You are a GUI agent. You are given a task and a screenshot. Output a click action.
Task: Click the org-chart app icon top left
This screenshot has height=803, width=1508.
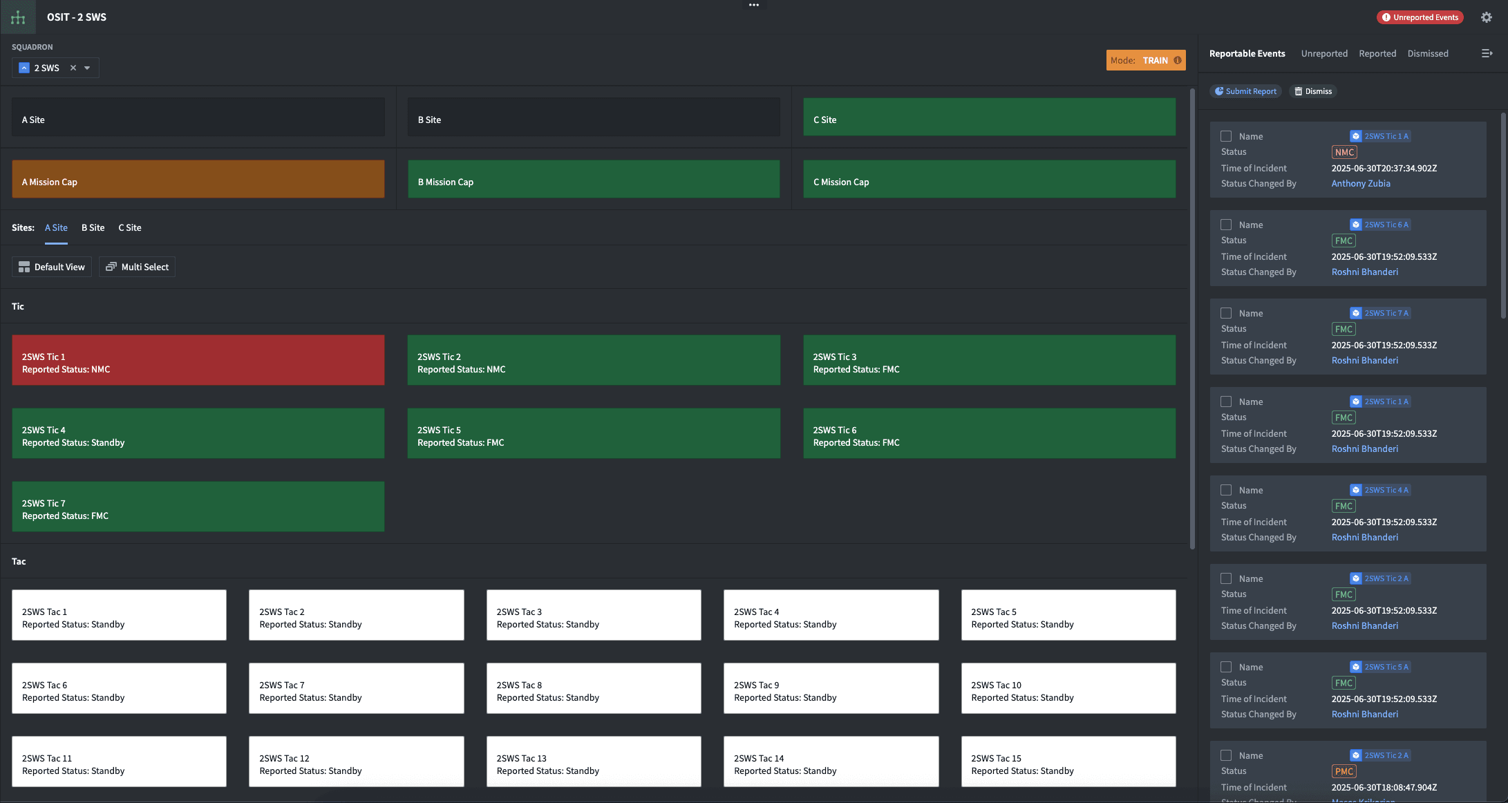point(18,17)
